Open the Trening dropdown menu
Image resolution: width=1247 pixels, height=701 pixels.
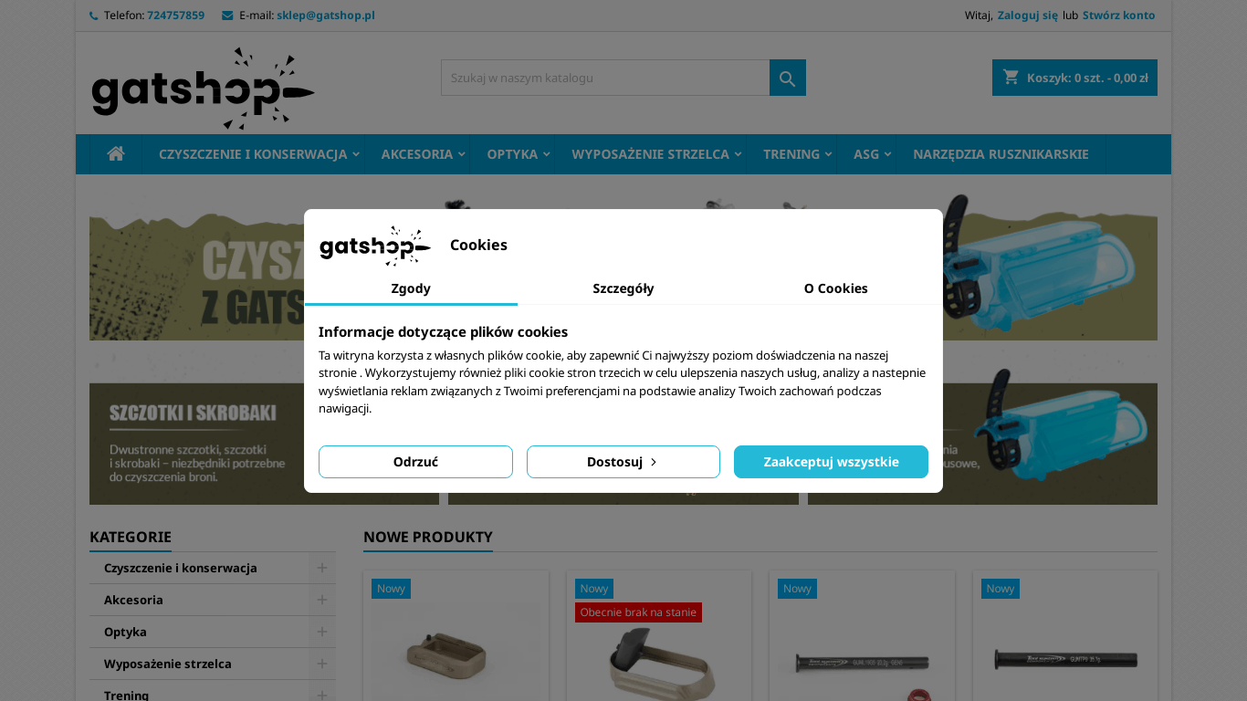click(797, 154)
